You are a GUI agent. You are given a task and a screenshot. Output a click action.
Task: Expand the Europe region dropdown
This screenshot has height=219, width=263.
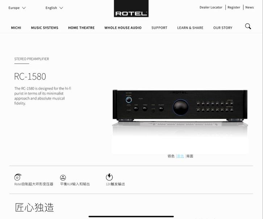tap(17, 8)
